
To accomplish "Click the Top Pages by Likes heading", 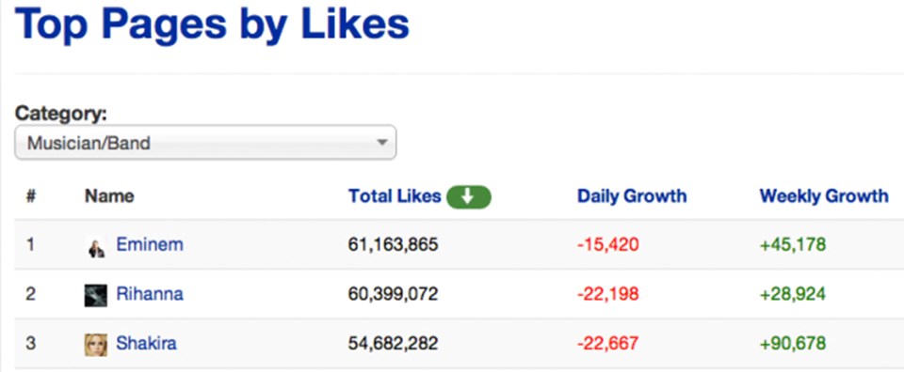I will coord(212,25).
